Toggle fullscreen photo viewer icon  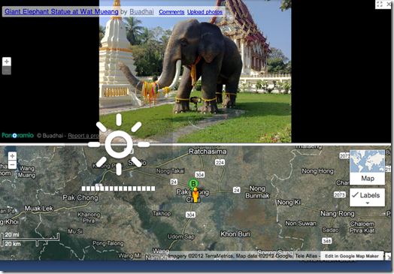pyautogui.click(x=380, y=4)
